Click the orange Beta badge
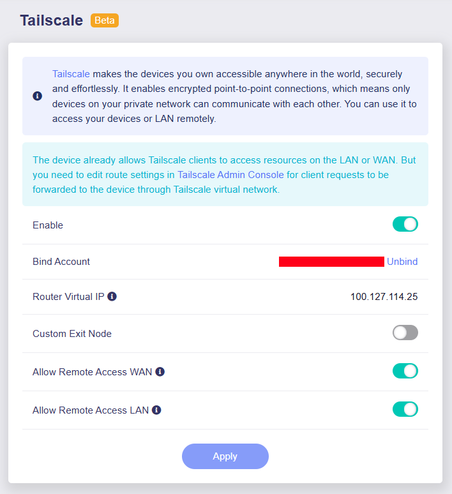 point(105,20)
